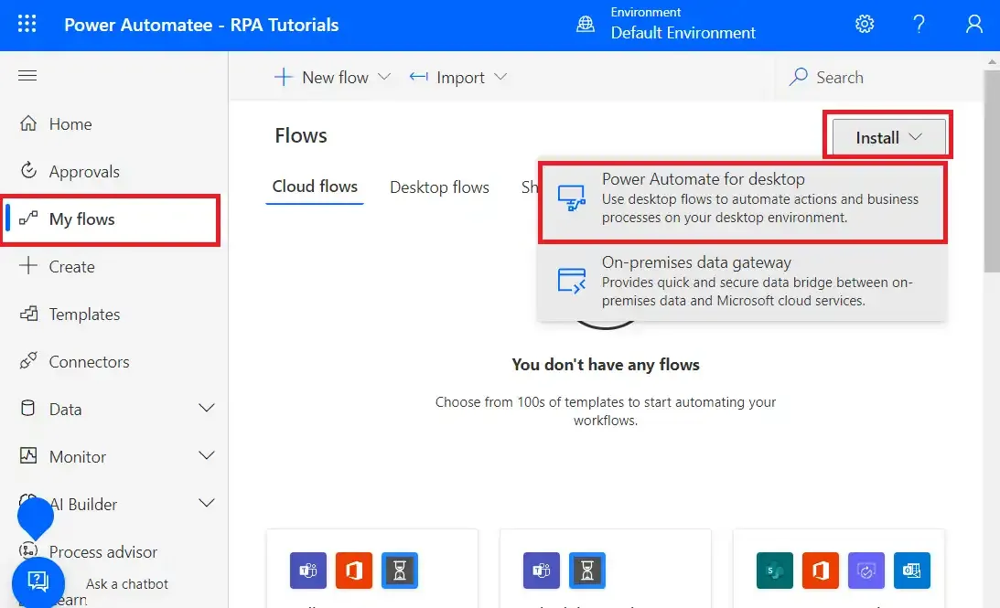Toggle the Install dropdown button
Viewport: 1000px width, 608px height.
pyautogui.click(x=888, y=136)
